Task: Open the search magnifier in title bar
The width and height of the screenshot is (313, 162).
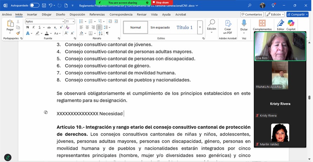Action: point(249,6)
